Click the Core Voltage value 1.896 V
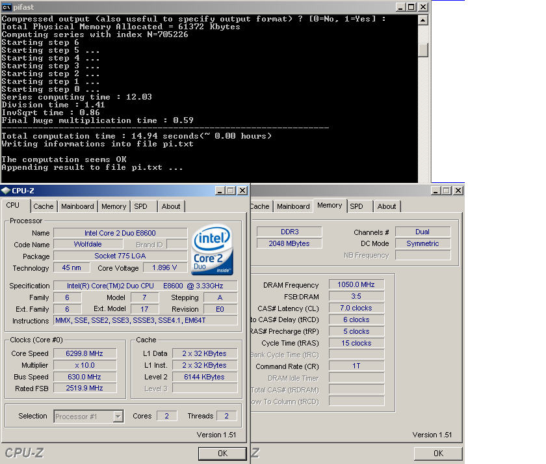The width and height of the screenshot is (546, 464). [164, 267]
